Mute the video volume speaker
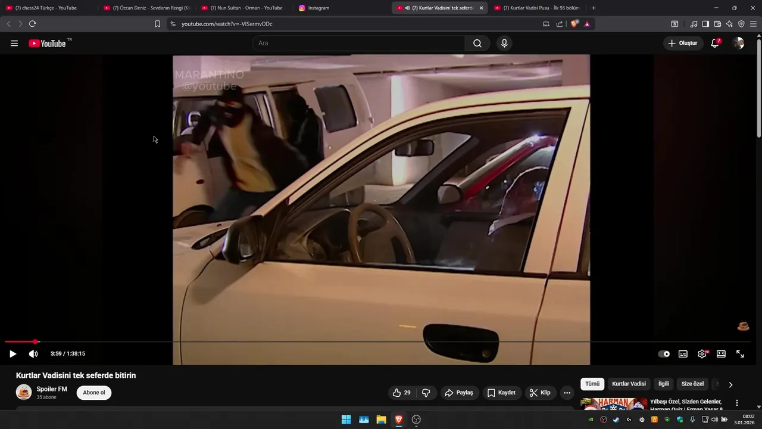Image resolution: width=762 pixels, height=429 pixels. pos(33,354)
